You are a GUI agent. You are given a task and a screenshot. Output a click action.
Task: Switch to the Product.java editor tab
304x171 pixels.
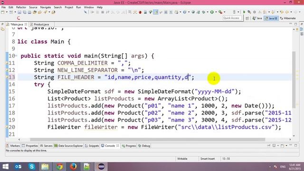coord(41,24)
